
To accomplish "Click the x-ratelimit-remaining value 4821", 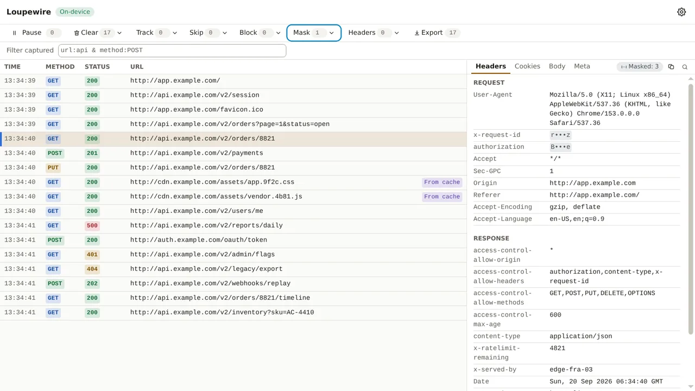I will click(x=558, y=349).
